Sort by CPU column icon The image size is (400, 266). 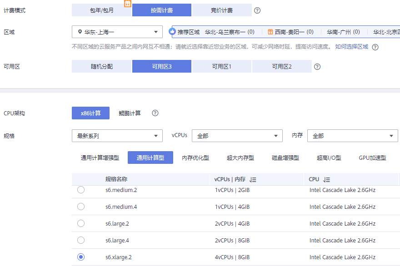326,180
